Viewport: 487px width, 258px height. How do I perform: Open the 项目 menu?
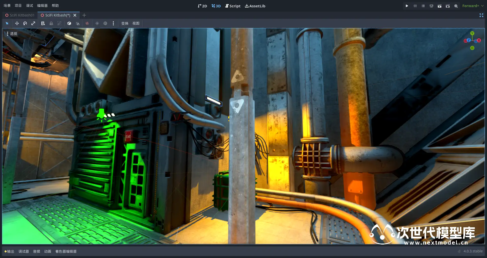click(x=18, y=6)
